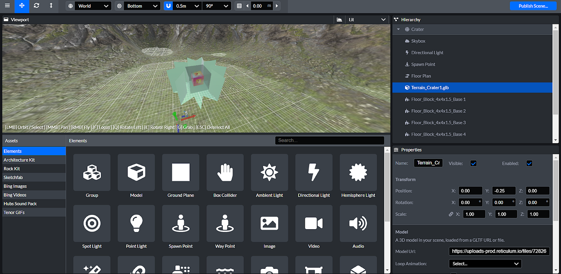Click the grid height value field
The width and height of the screenshot is (561, 274).
(x=262, y=6)
